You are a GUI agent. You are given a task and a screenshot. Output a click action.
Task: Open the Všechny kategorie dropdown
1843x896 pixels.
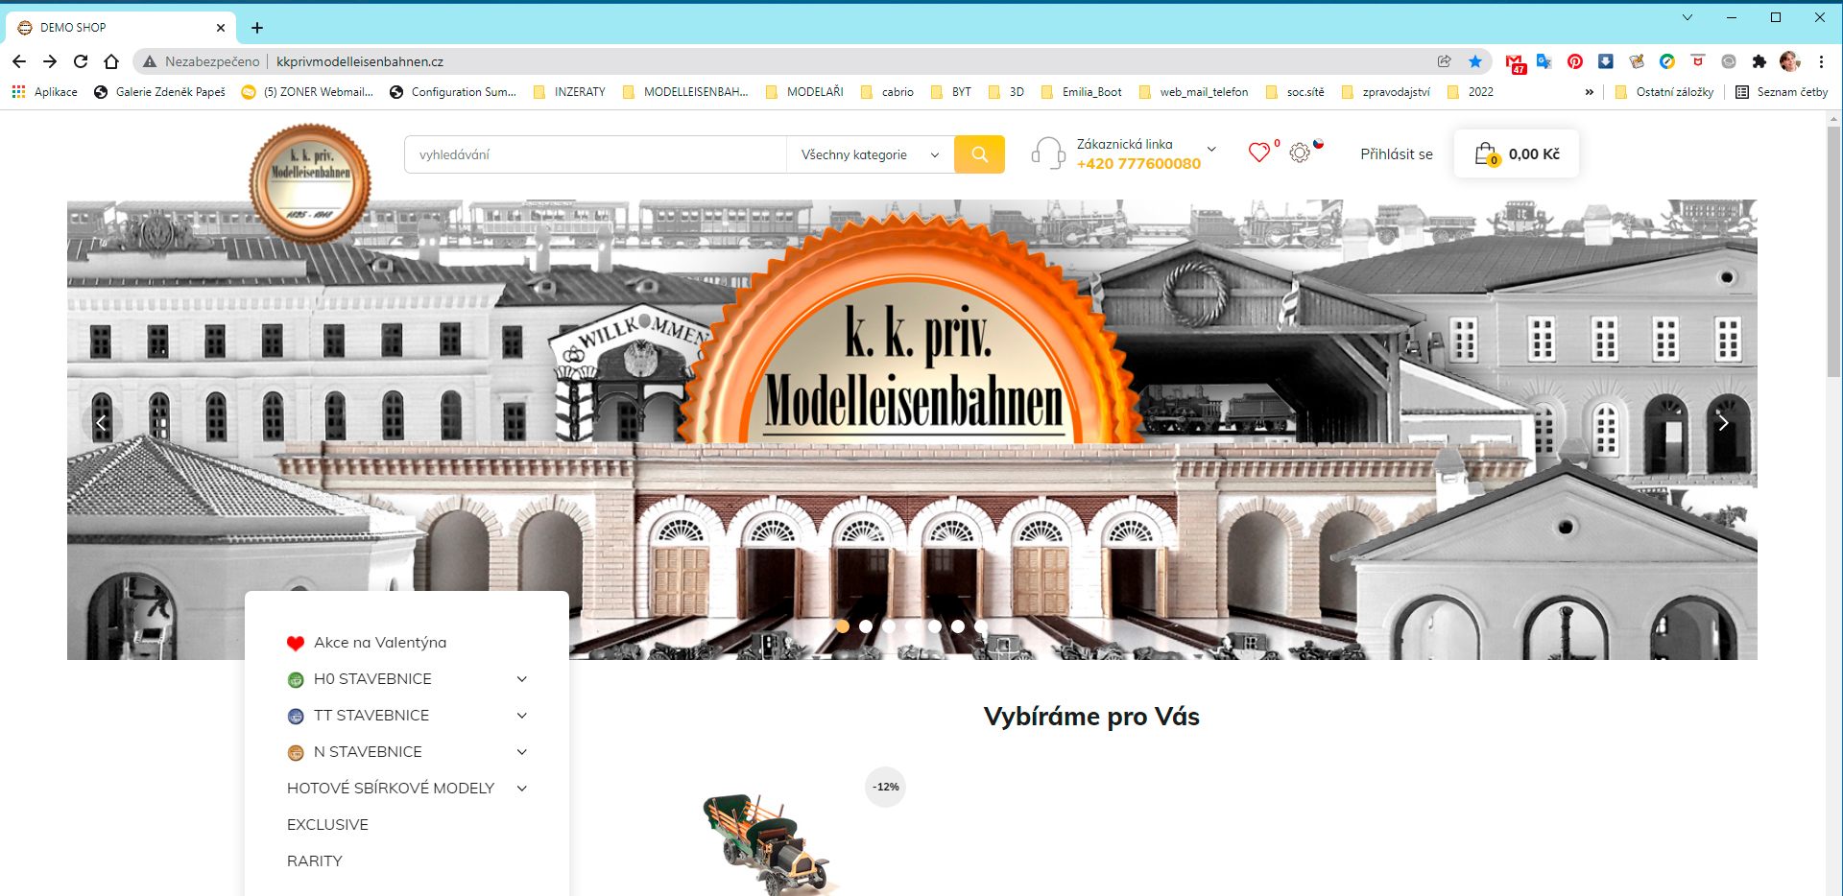[870, 154]
